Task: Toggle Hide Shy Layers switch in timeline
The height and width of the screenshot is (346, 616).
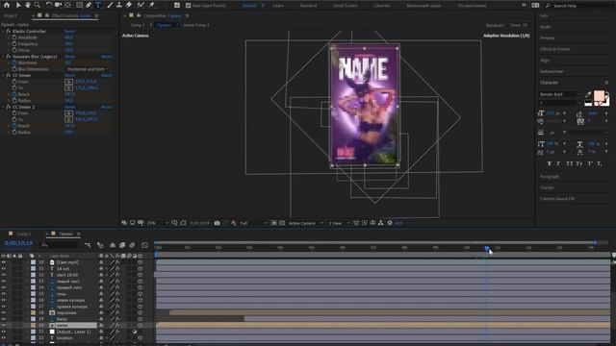Action: [113, 245]
